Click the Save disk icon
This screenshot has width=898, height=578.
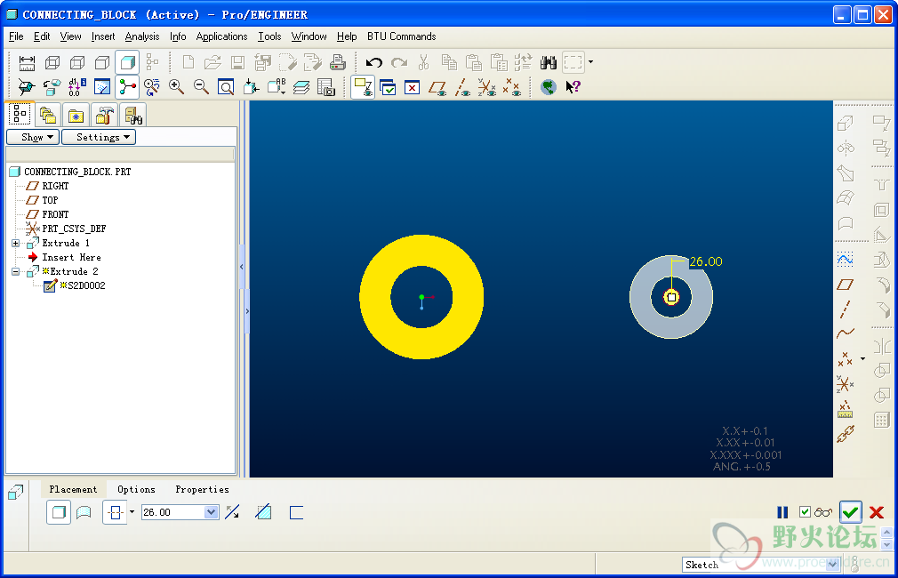237,62
